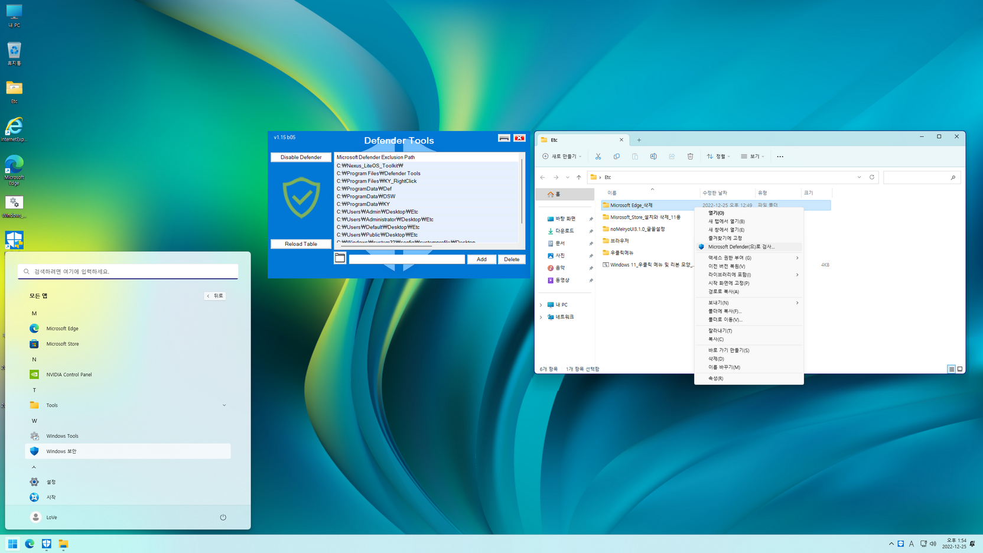The height and width of the screenshot is (553, 983).
Task: Click the Delete trash icon in Explorer toolbar
Action: pyautogui.click(x=690, y=157)
